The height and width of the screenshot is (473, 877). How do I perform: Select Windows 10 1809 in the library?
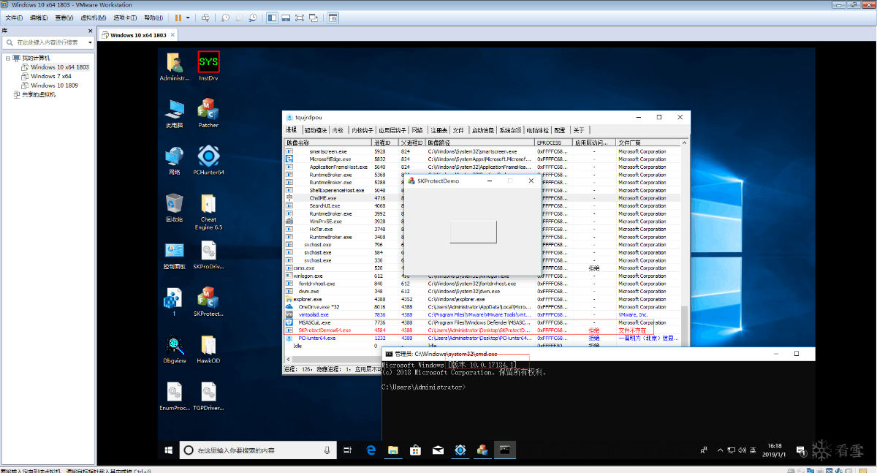click(x=54, y=86)
